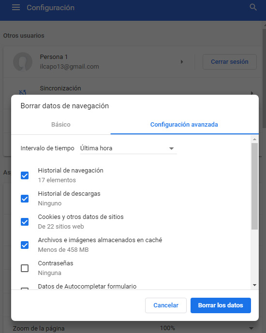Uncheck Historial de descargas checkbox
The width and height of the screenshot is (266, 333).
(x=25, y=199)
